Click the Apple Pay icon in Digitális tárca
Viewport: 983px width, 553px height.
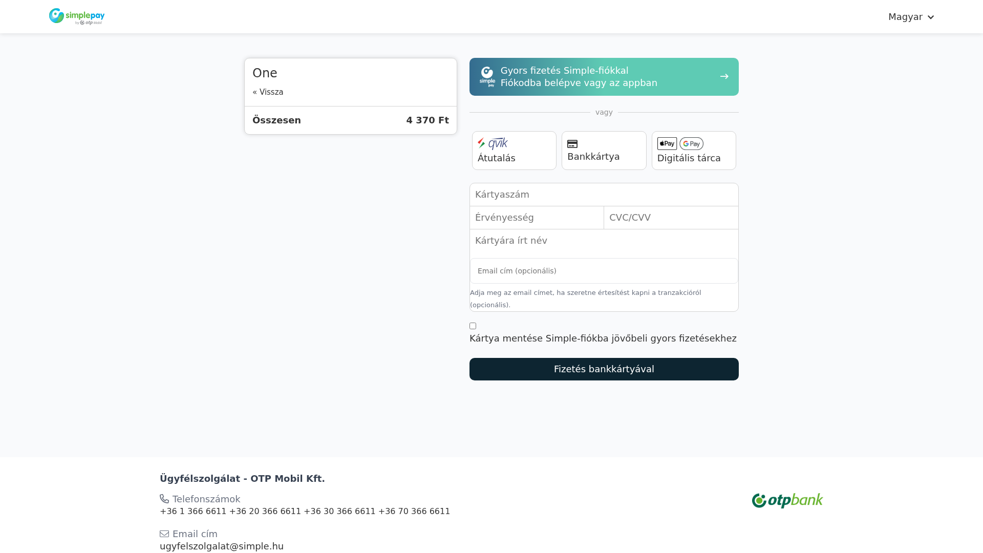666,144
